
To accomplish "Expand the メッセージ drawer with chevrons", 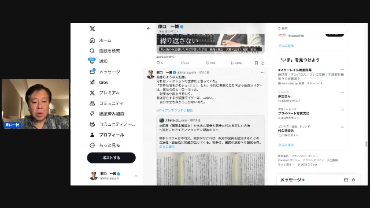I will click(x=353, y=180).
